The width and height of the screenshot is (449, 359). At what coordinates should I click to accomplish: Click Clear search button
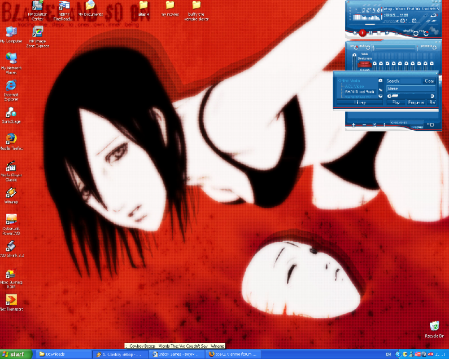pyautogui.click(x=429, y=81)
